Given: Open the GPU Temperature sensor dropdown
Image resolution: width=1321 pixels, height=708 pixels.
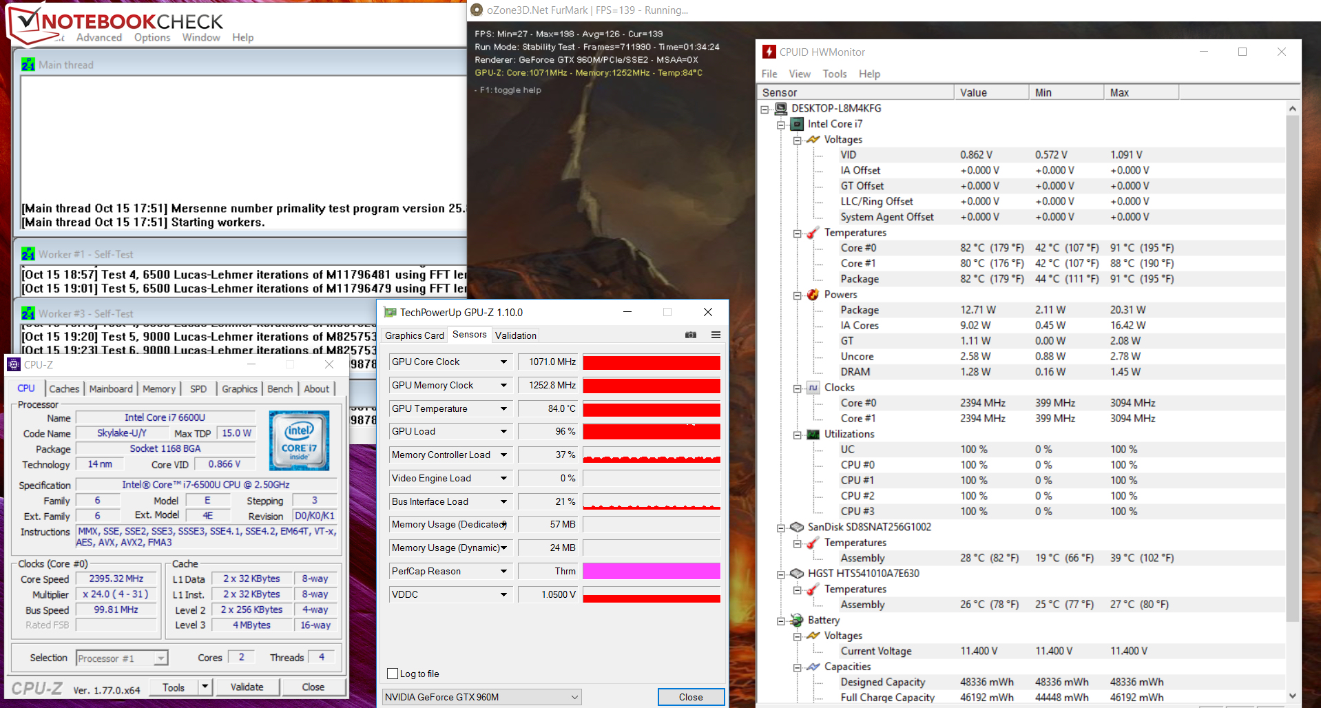Looking at the screenshot, I should point(503,408).
